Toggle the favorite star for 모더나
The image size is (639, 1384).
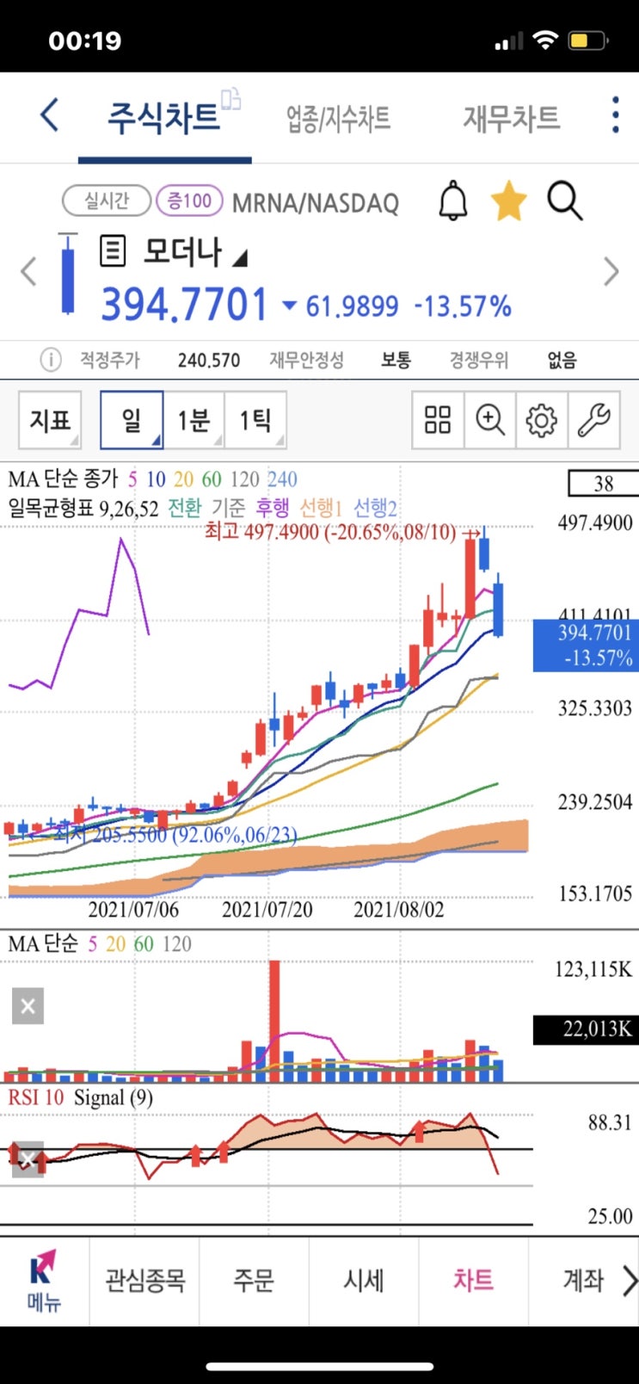508,201
